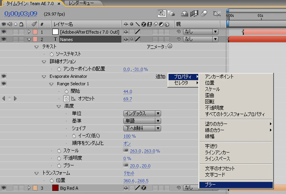
Task: Click stopwatch for 開始
Action: (x=66, y=91)
